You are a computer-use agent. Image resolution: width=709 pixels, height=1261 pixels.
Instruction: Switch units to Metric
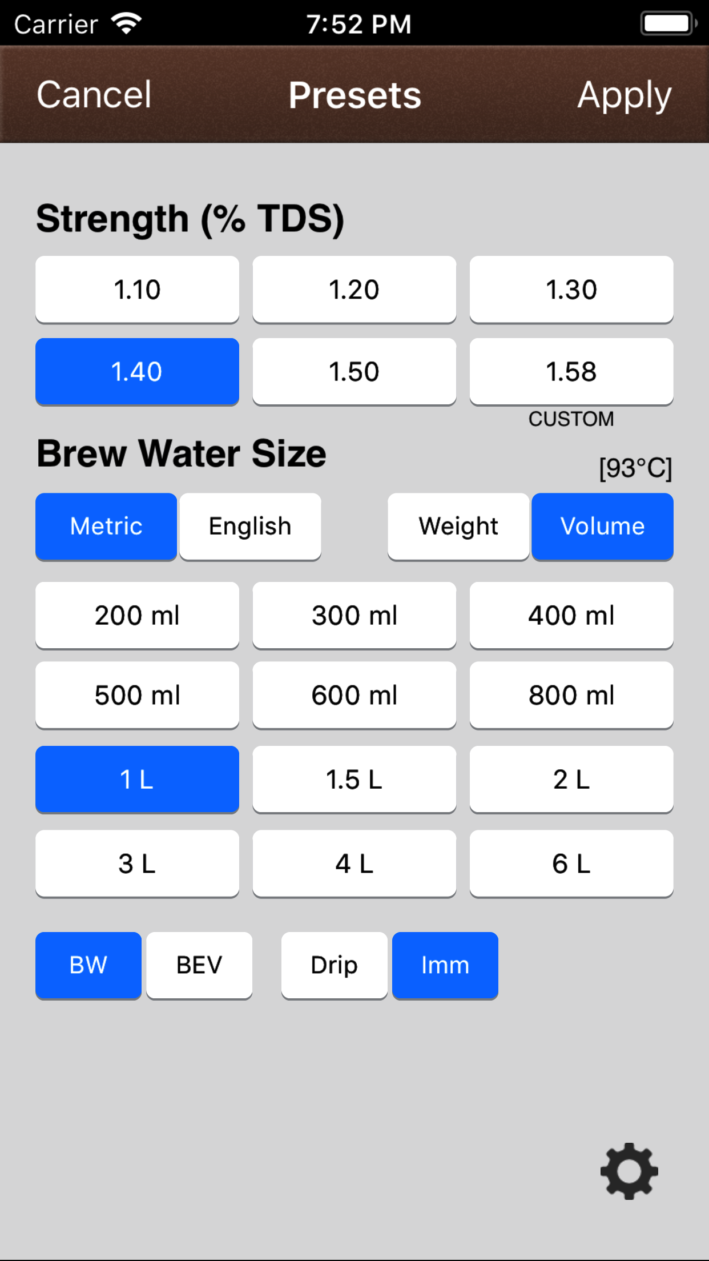click(x=106, y=526)
